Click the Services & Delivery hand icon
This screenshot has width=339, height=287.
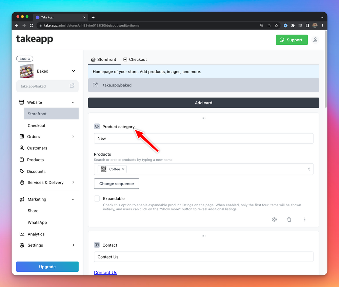click(x=22, y=183)
